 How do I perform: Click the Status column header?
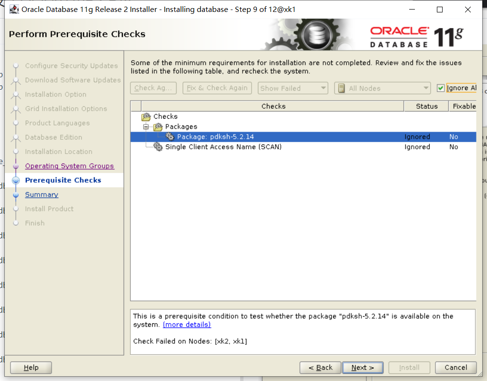pos(426,106)
